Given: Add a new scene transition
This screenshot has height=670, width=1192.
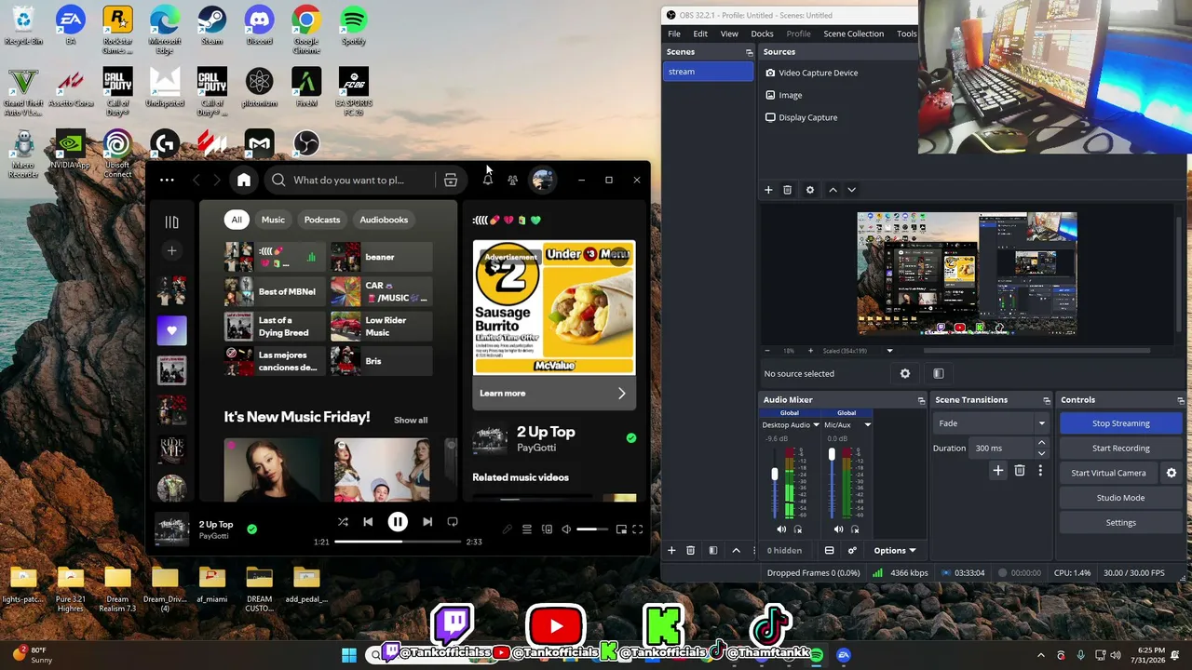Looking at the screenshot, I should pyautogui.click(x=998, y=471).
